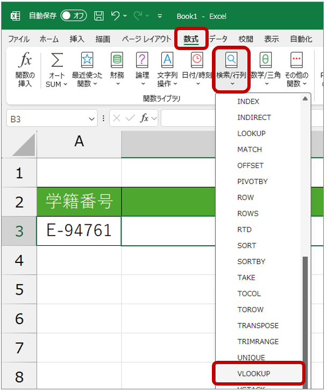Select cell A3 containing E-94761
This screenshot has height=392, width=327.
[x=79, y=231]
